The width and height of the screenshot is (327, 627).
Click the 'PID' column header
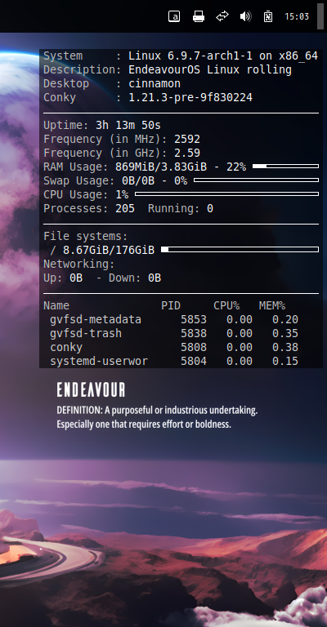click(x=171, y=306)
